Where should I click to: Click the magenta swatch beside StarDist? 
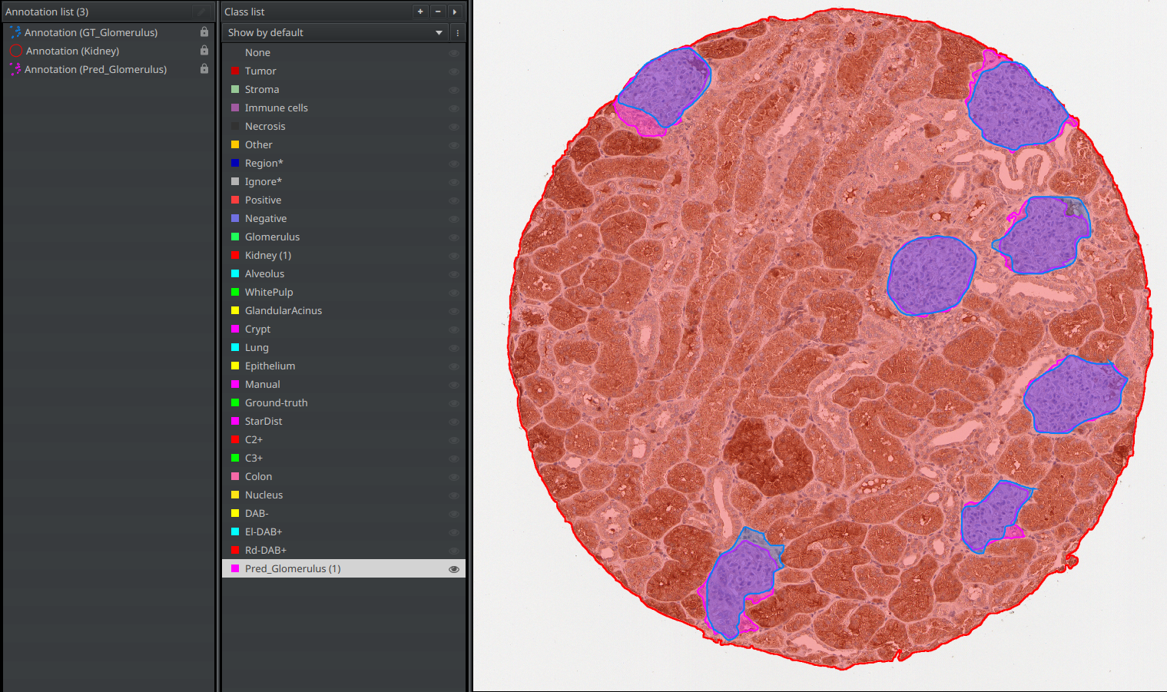click(x=235, y=422)
